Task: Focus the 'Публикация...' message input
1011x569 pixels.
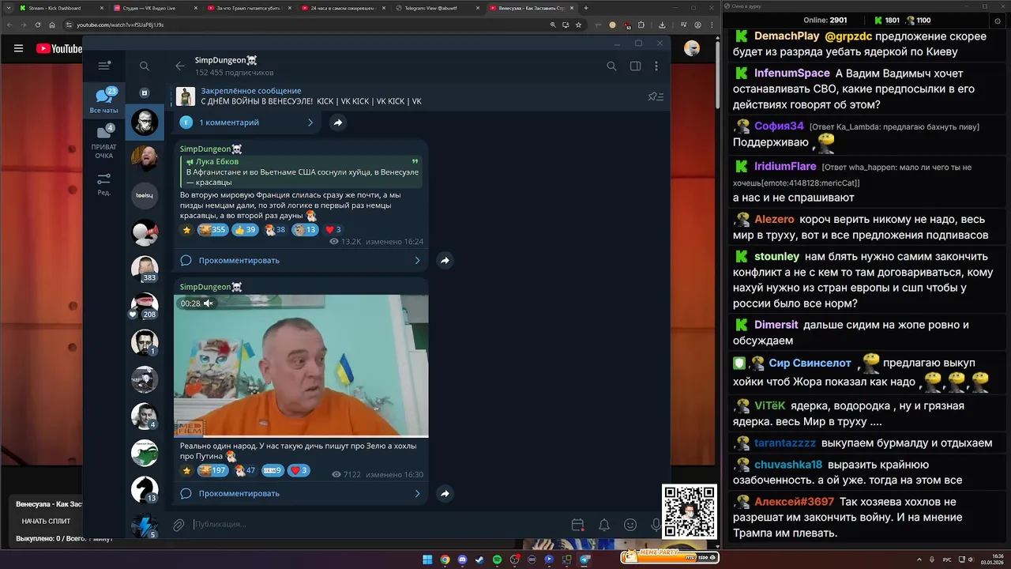Action: [379, 524]
